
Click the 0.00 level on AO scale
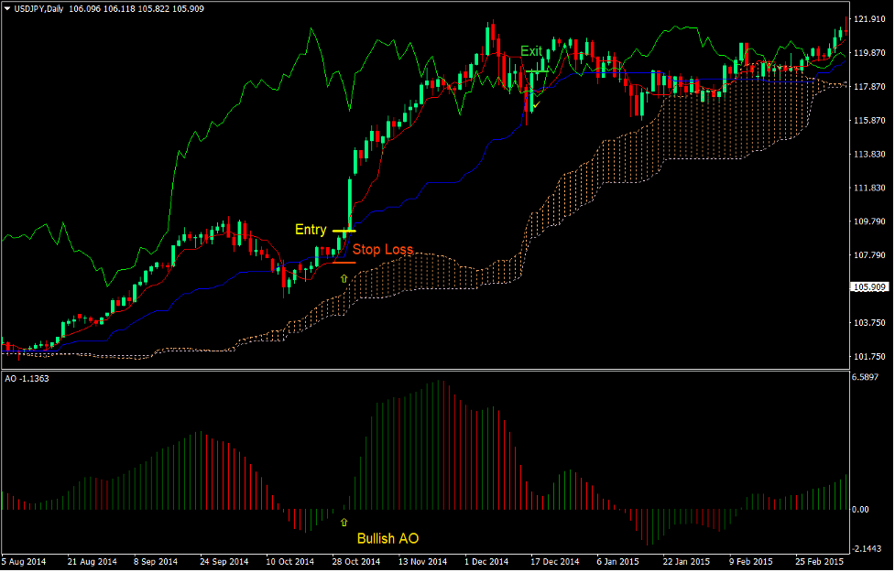coord(860,510)
